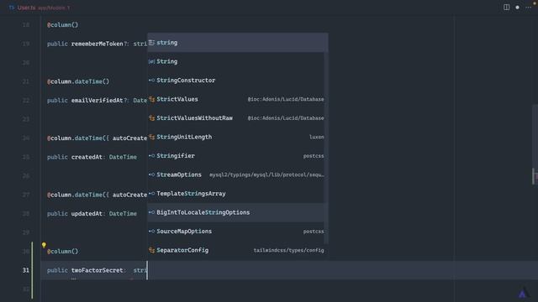Click the interface icon beside 'Stringifier'

point(151,156)
